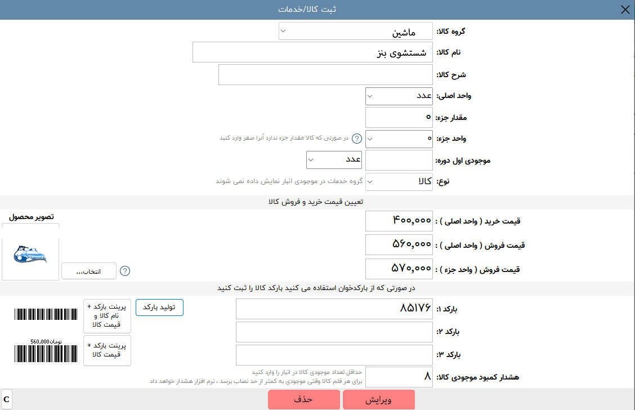This screenshot has height=410, width=635.
Task: Click the barcode preview with 560,000 price
Action: tap(46, 351)
